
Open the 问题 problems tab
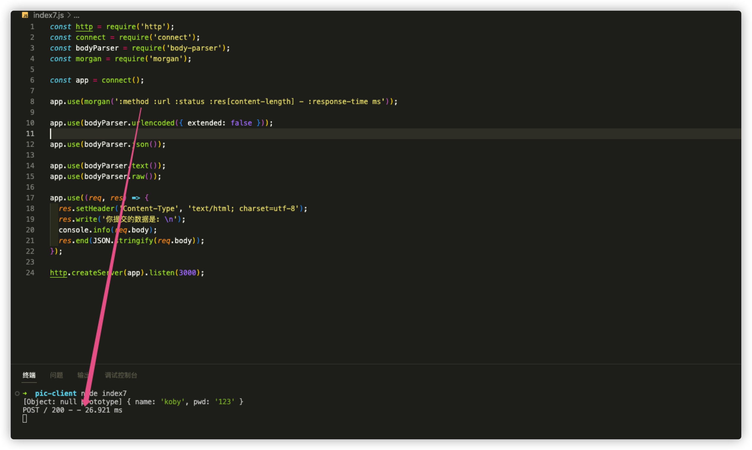(x=57, y=375)
